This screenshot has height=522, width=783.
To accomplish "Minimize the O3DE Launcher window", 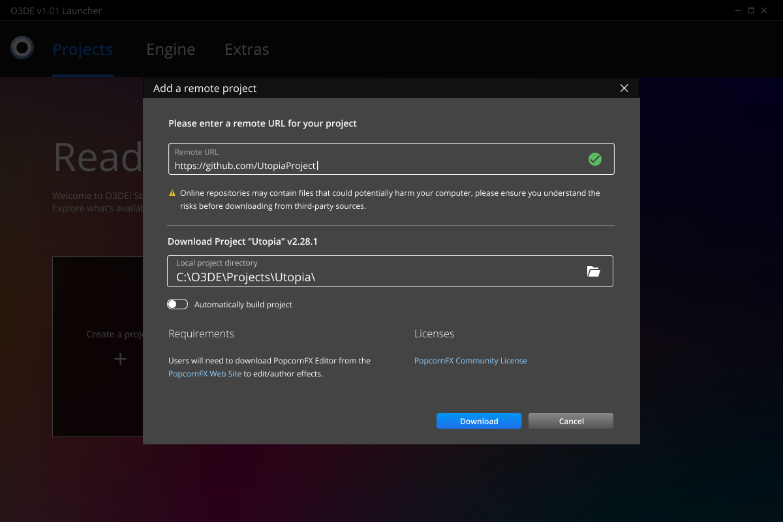I will (737, 10).
